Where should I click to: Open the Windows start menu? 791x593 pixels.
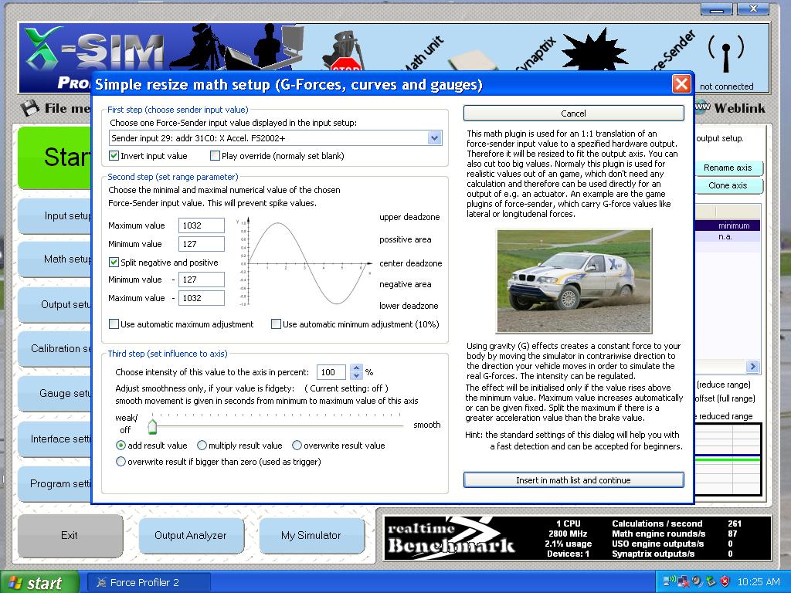pyautogui.click(x=39, y=582)
